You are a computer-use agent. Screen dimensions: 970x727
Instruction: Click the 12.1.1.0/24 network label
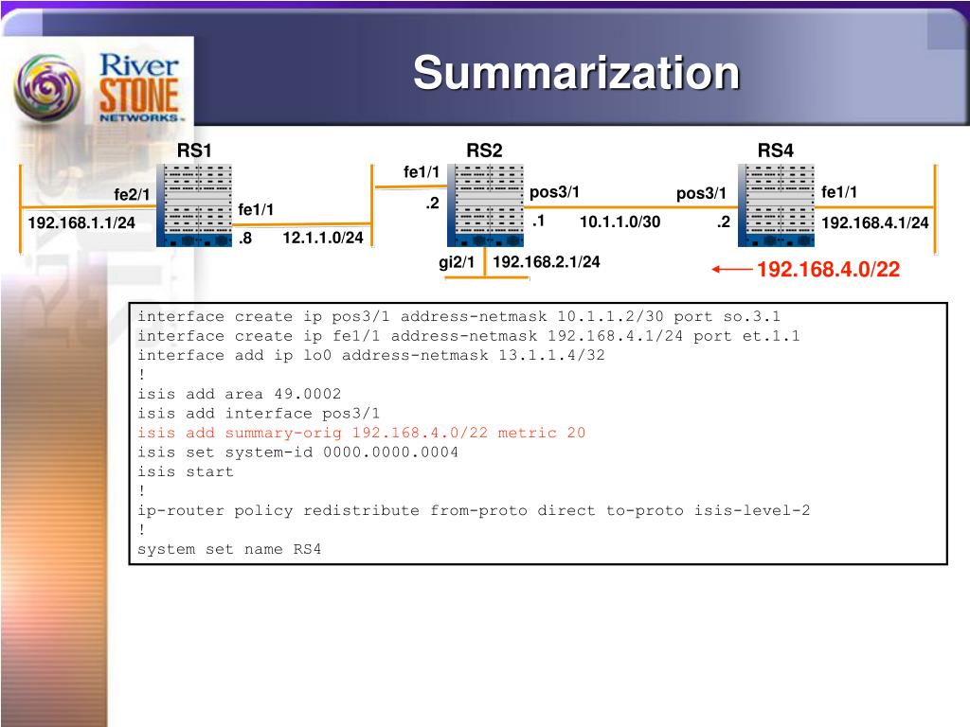[x=323, y=238]
